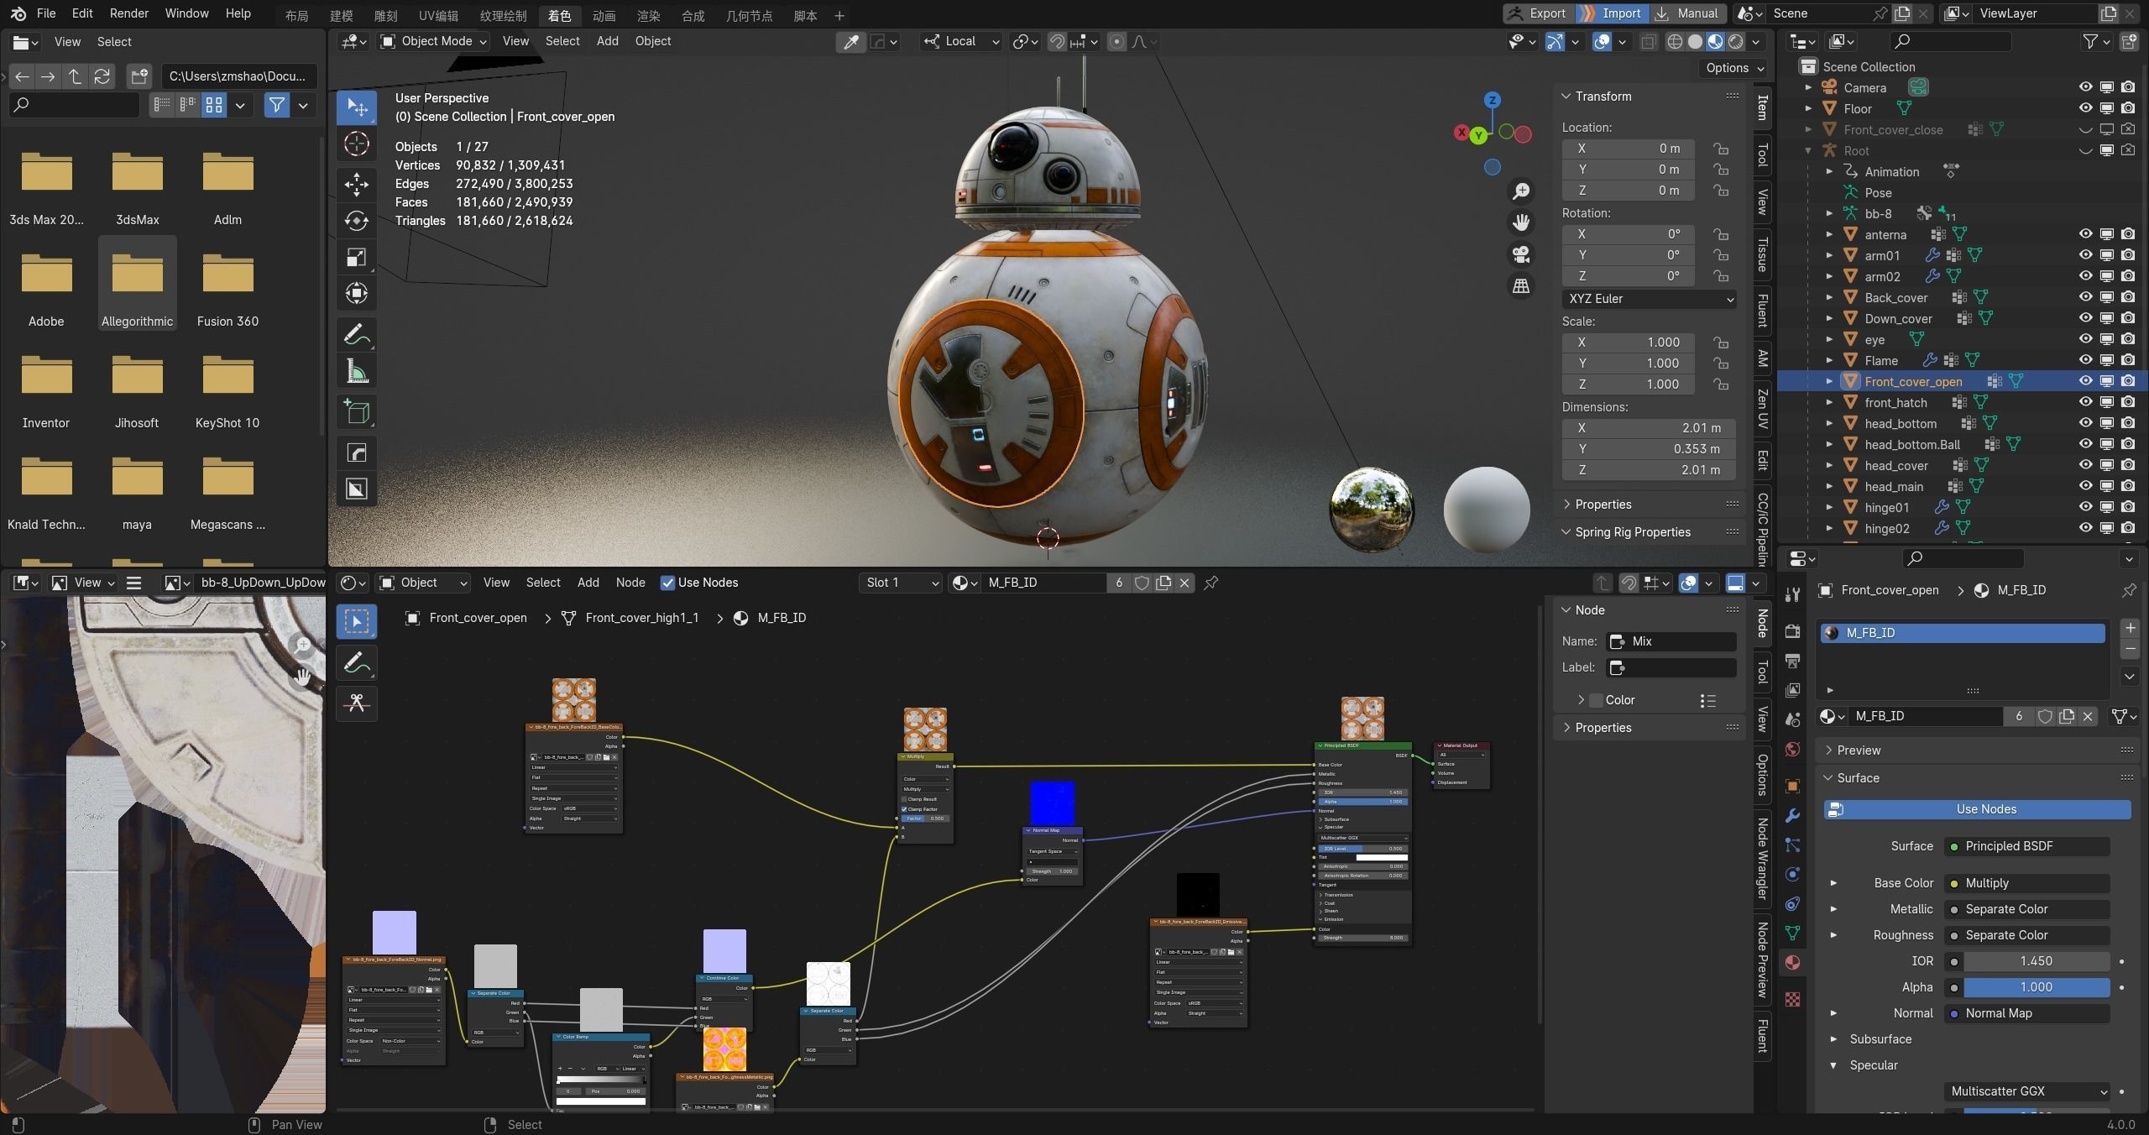The height and width of the screenshot is (1135, 2149).
Task: Switch to rendered viewport shading icon
Action: coord(1735,41)
